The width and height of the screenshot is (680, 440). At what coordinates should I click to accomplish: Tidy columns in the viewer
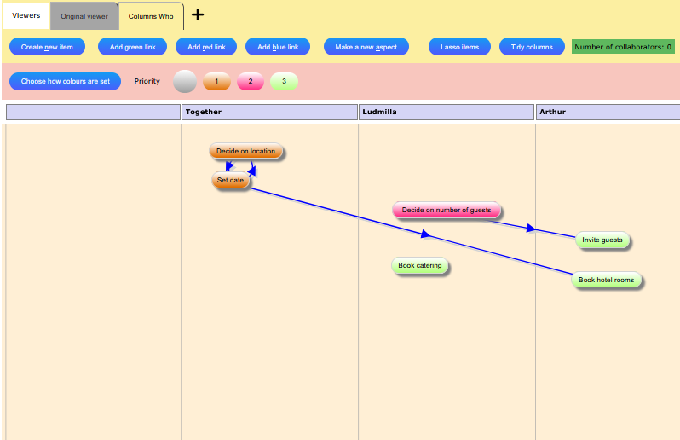[532, 47]
